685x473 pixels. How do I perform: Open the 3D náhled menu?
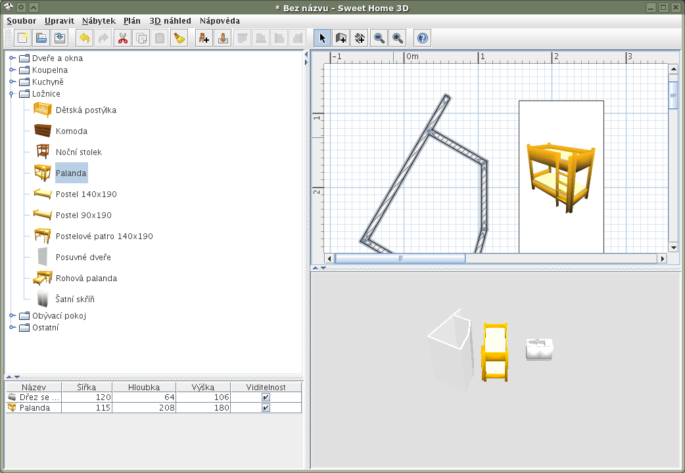[x=170, y=20]
